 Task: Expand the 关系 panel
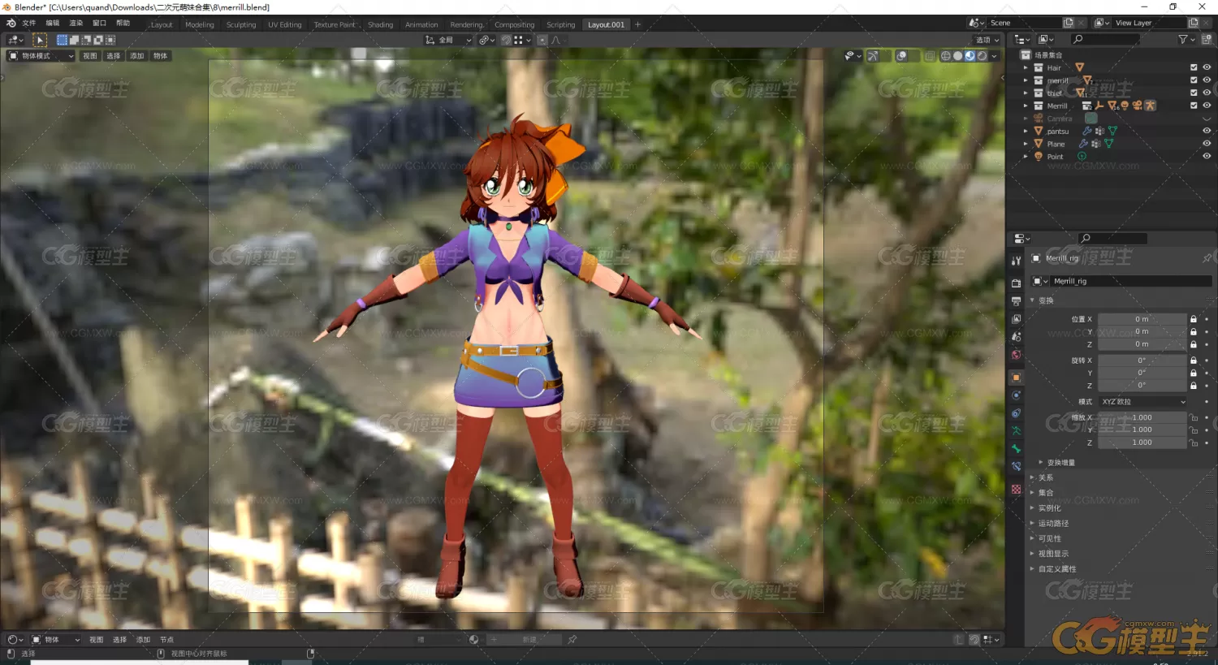(x=1045, y=477)
